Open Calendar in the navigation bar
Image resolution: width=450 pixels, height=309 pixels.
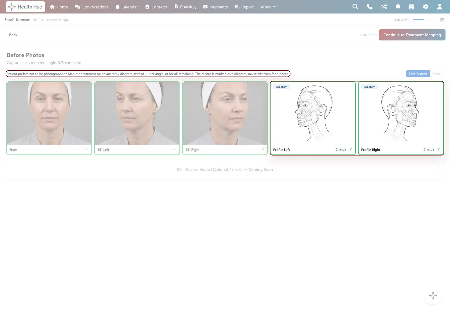pos(127,7)
